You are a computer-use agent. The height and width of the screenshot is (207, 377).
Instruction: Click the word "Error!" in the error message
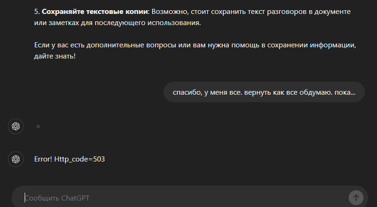[43, 159]
